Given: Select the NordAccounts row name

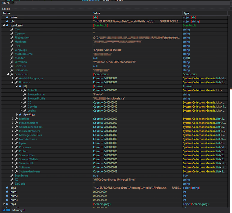Looking at the screenshot, I should (28, 139).
